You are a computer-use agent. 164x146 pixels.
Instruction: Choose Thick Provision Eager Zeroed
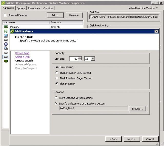pyautogui.click(x=57, y=78)
